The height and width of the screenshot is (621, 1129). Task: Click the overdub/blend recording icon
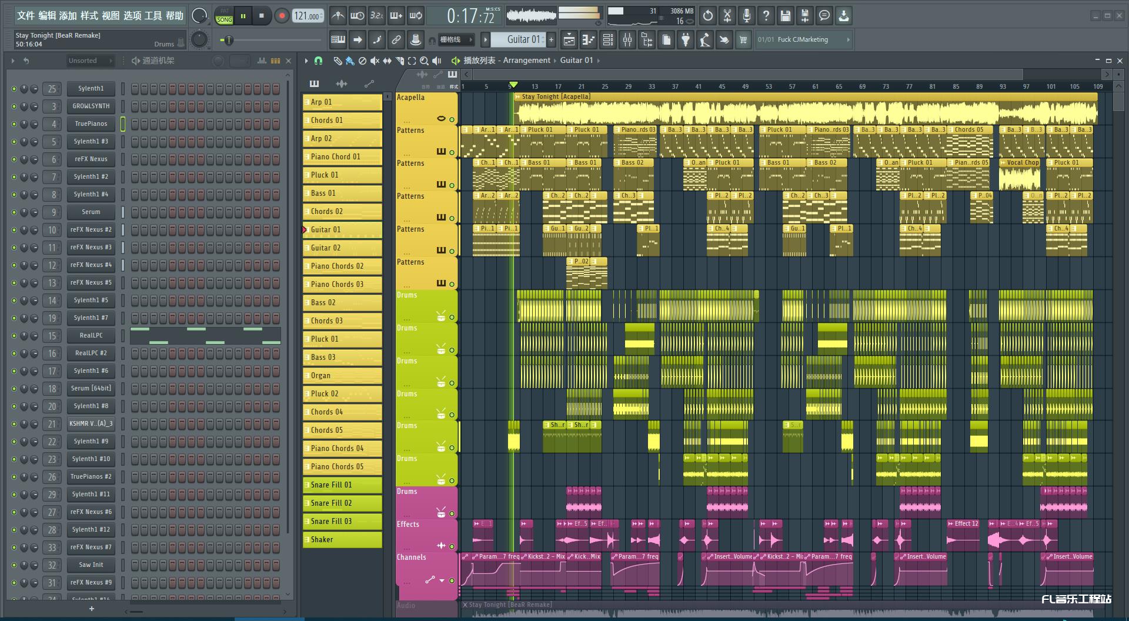tap(396, 16)
